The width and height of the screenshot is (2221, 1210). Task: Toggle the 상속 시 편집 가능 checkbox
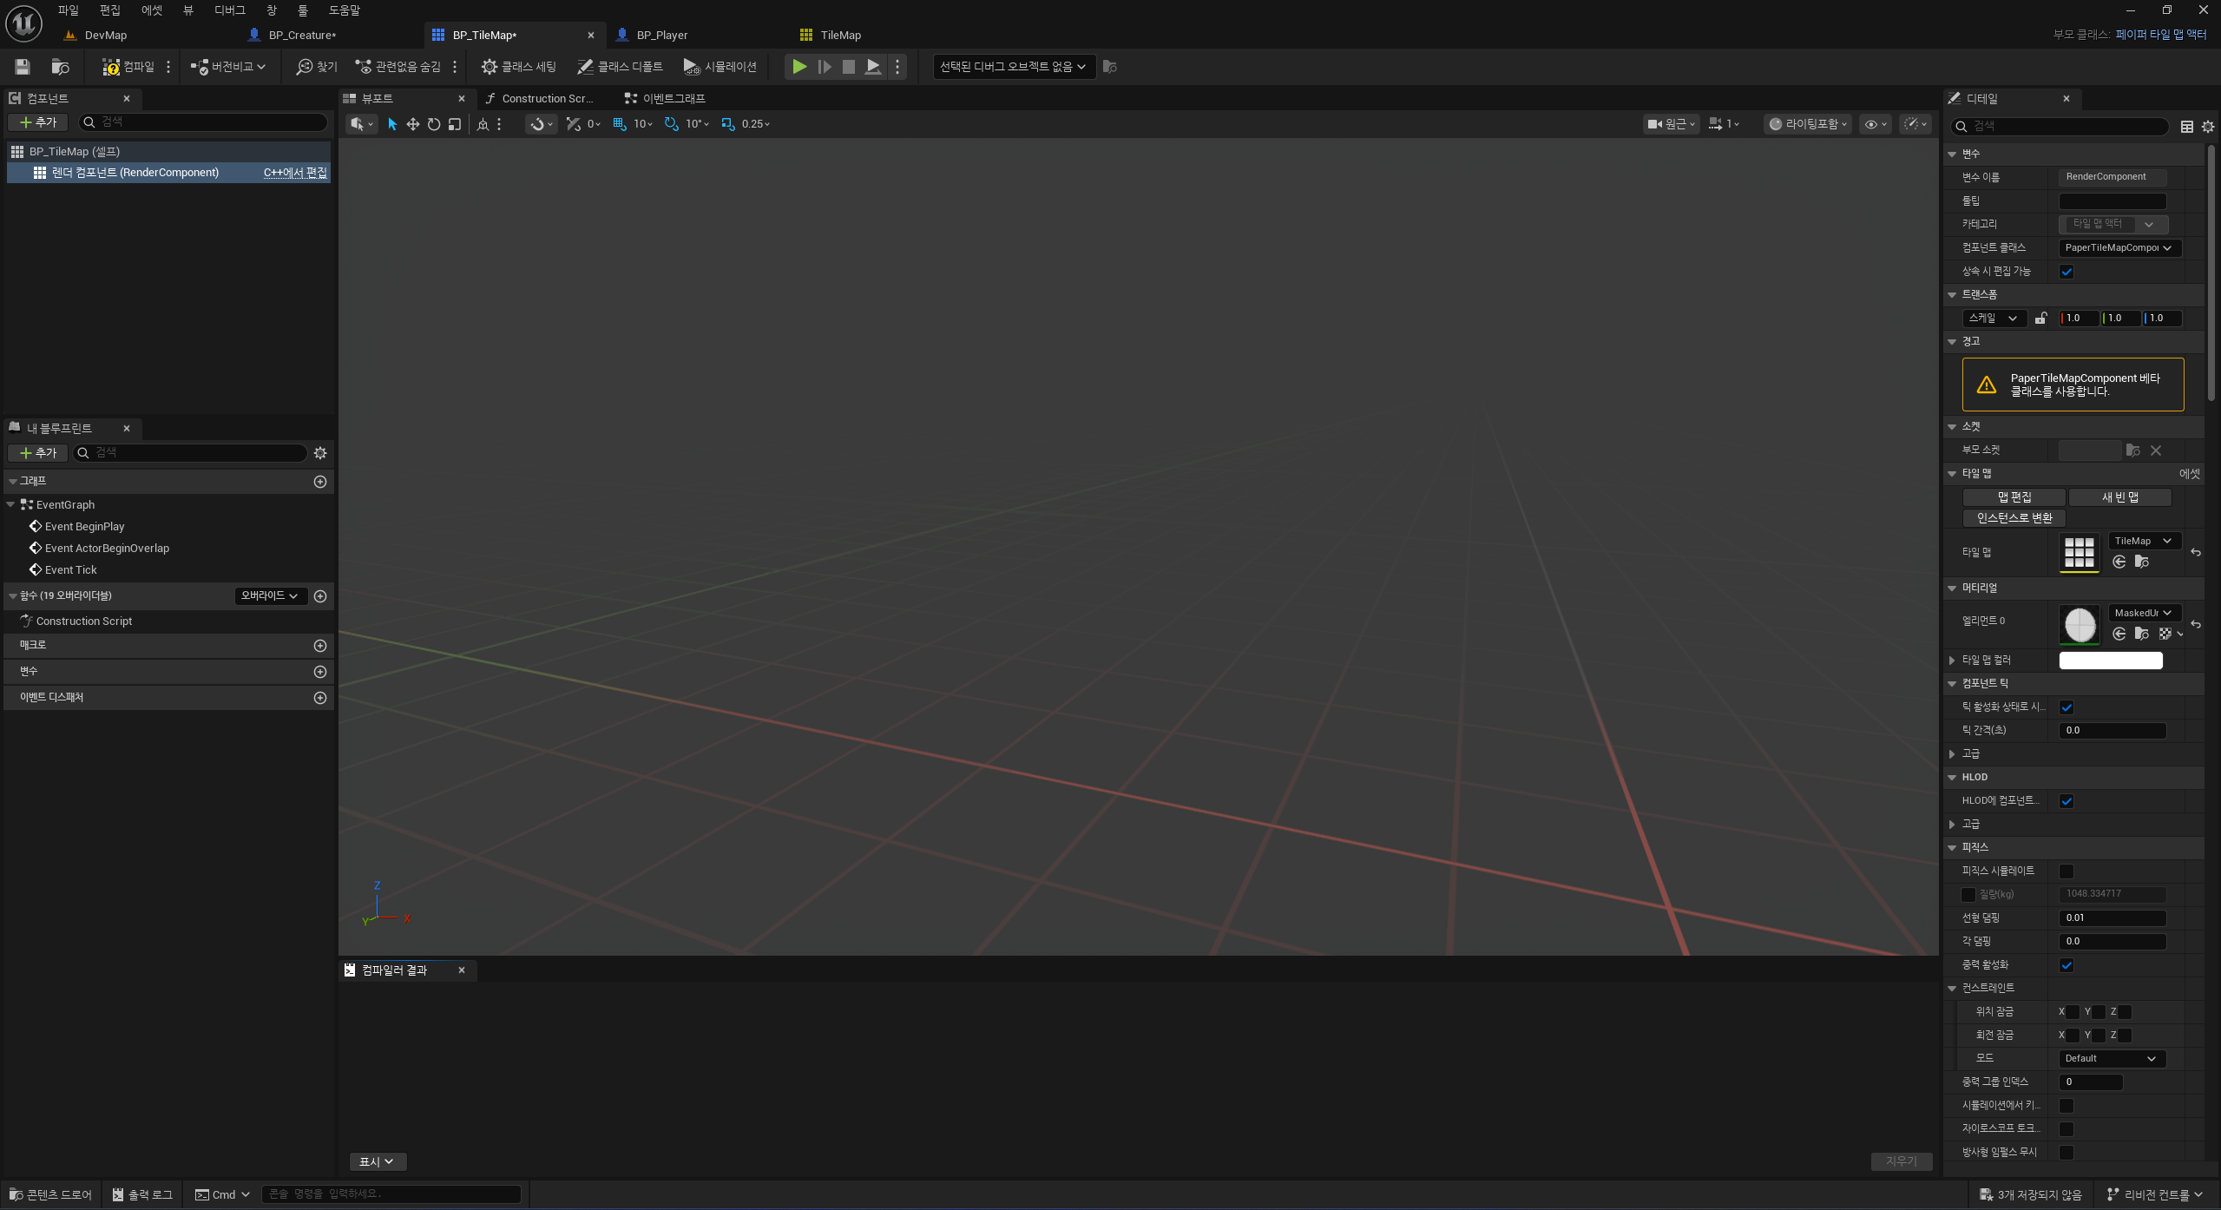coord(2067,272)
